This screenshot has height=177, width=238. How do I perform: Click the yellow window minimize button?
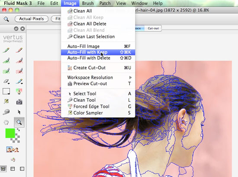click(x=11, y=10)
